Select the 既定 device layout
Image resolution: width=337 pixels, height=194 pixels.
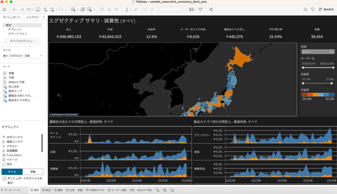coord(22,25)
